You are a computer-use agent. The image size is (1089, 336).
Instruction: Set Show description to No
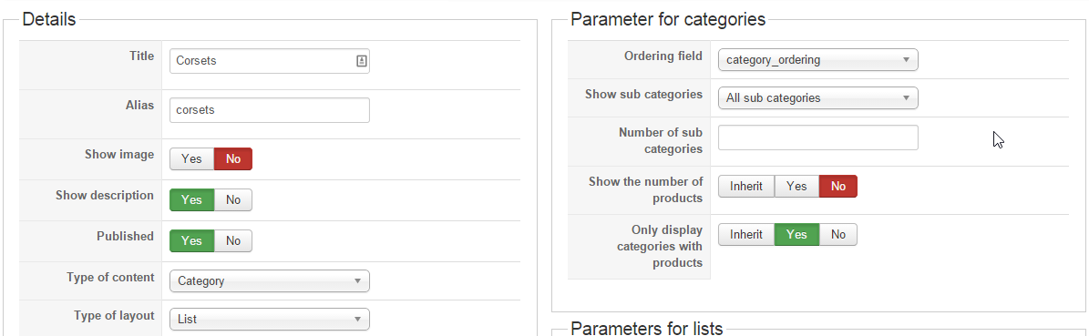pyautogui.click(x=233, y=200)
